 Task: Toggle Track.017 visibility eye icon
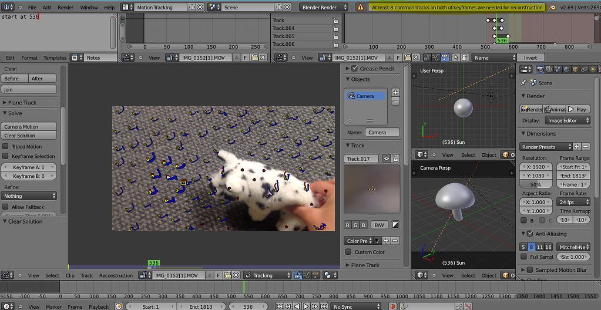(x=387, y=159)
